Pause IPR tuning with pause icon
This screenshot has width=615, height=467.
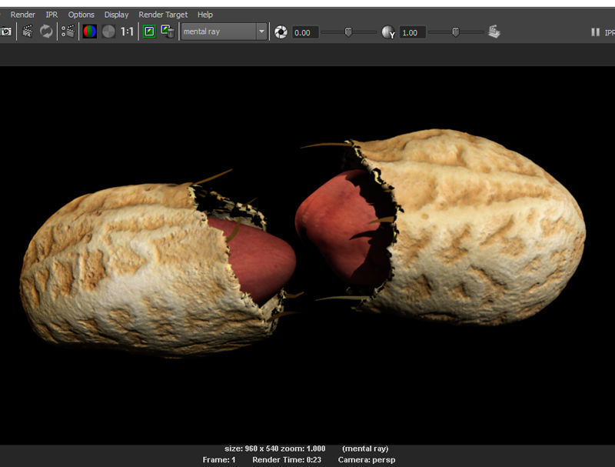pyautogui.click(x=595, y=32)
